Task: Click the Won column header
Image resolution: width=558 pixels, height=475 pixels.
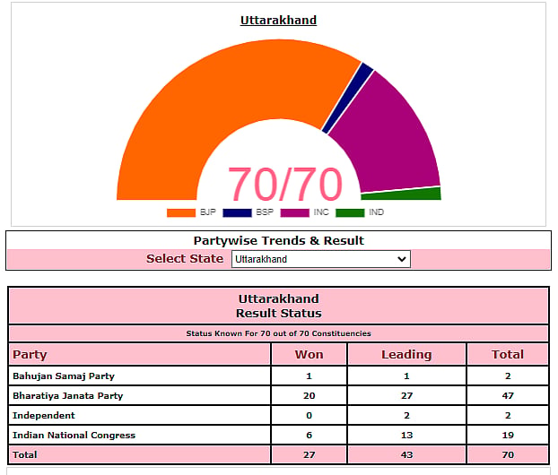Action: click(x=309, y=355)
